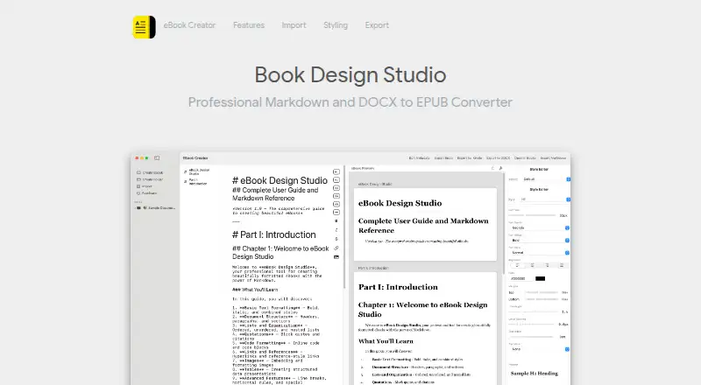Select left alignment in Style Editor
The width and height of the screenshot is (701, 385).
coord(517,265)
